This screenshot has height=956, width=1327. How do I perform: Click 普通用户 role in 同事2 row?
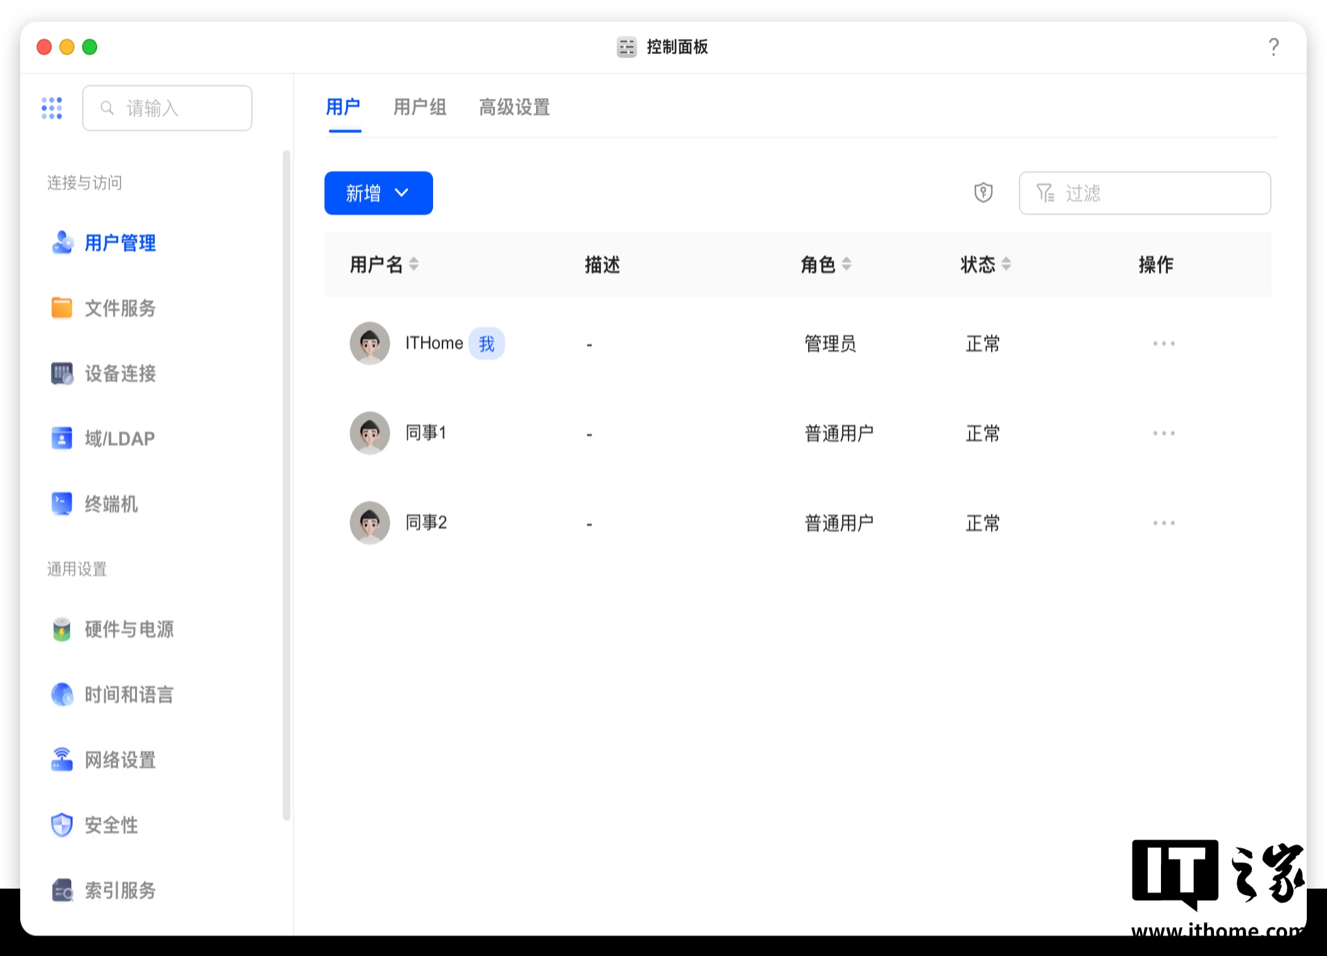[839, 523]
